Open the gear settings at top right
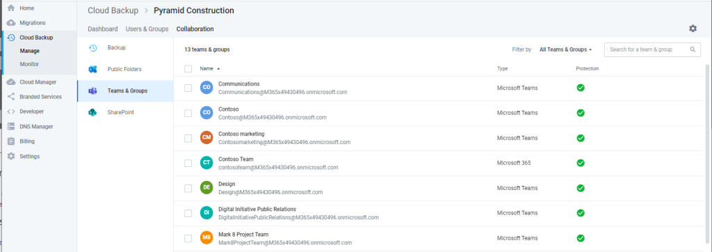 tap(693, 29)
